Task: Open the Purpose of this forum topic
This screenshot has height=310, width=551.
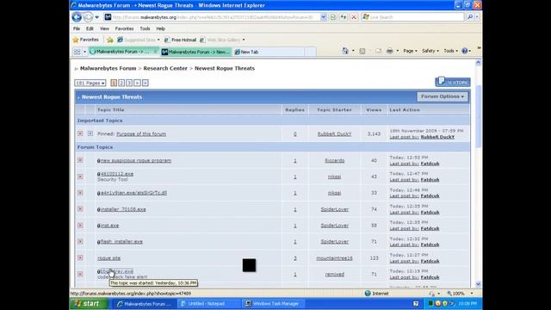Action: click(141, 134)
